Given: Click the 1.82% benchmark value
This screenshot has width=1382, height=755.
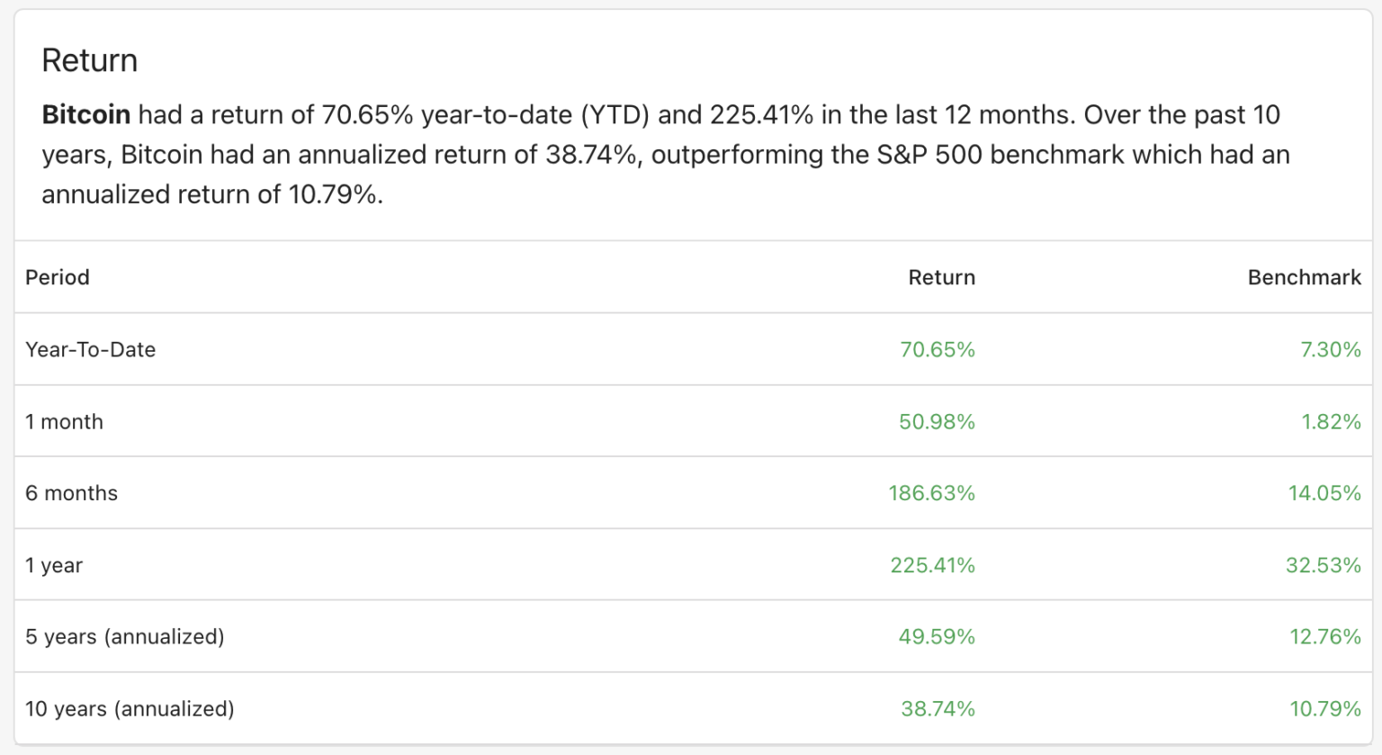Looking at the screenshot, I should [1331, 422].
